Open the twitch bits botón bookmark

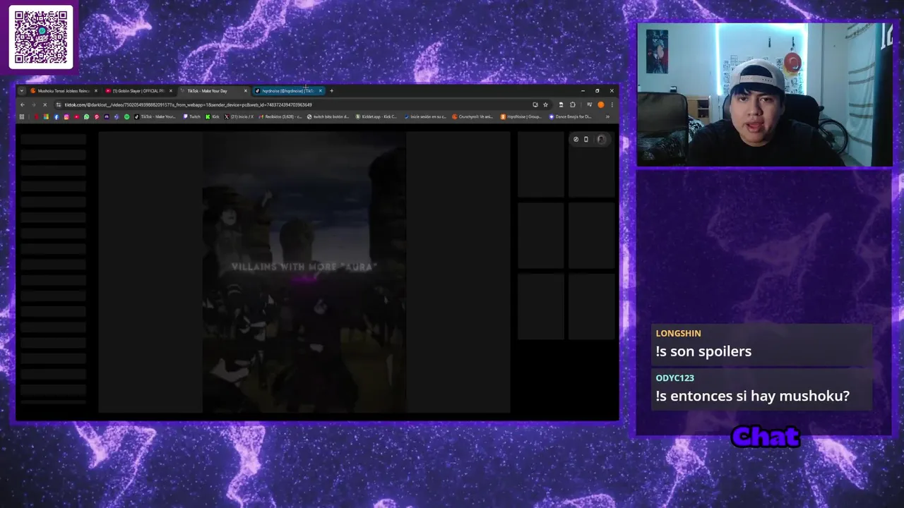click(x=328, y=117)
